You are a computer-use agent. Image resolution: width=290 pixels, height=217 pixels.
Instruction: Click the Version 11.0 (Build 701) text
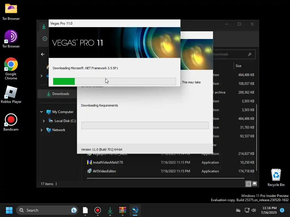[x=102, y=149]
